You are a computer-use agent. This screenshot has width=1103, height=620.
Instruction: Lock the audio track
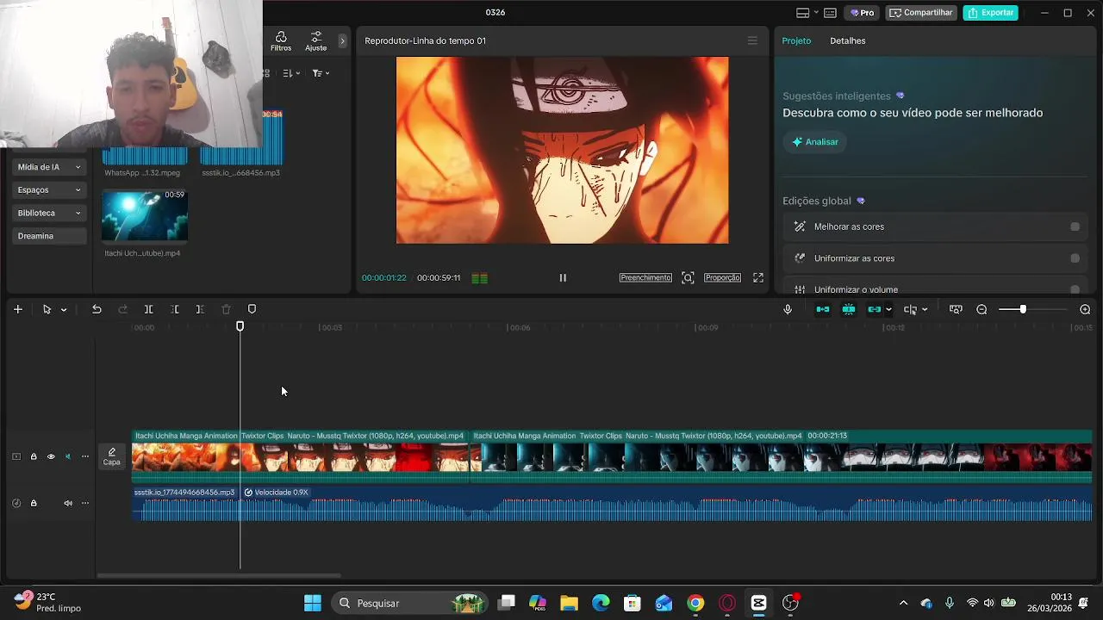tap(34, 503)
